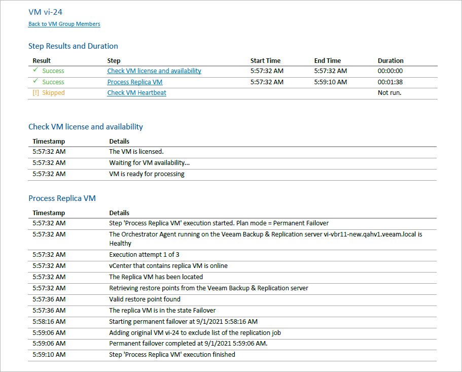Select 'The Replica VM has been located'

click(156, 277)
